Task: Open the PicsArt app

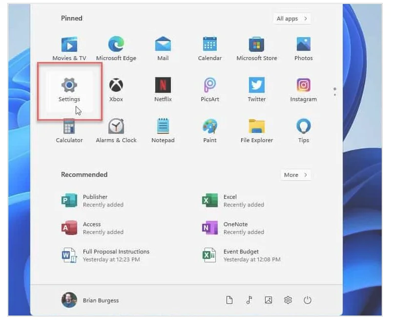Action: 209,89
